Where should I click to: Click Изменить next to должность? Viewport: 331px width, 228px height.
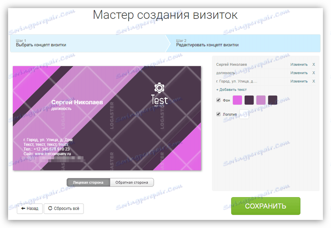coord(299,73)
